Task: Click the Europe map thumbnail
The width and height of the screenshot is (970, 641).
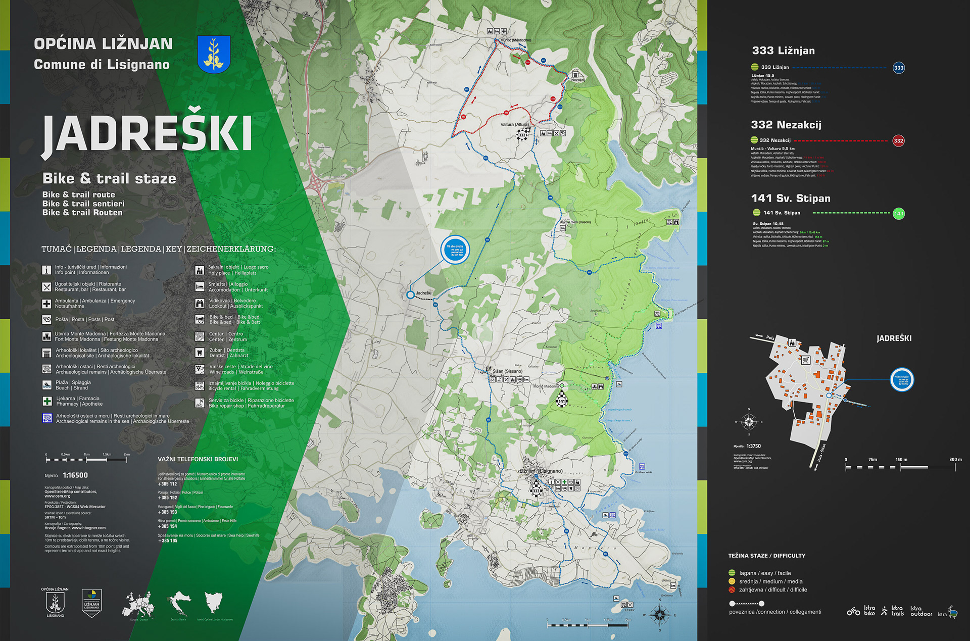Action: coord(138,604)
